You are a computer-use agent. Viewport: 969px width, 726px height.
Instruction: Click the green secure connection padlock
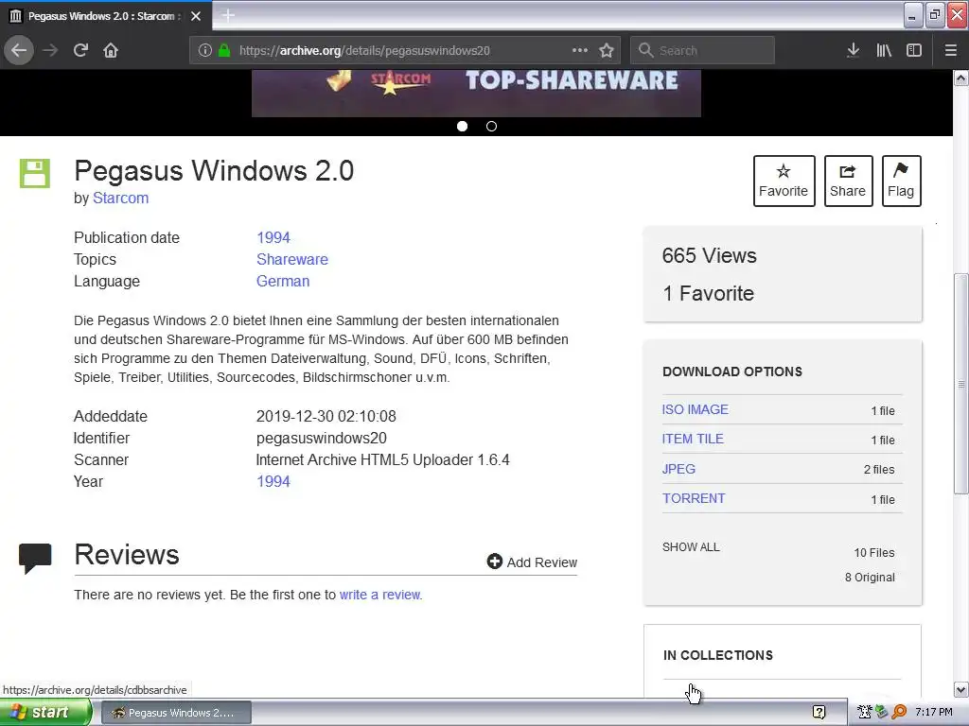pyautogui.click(x=224, y=50)
